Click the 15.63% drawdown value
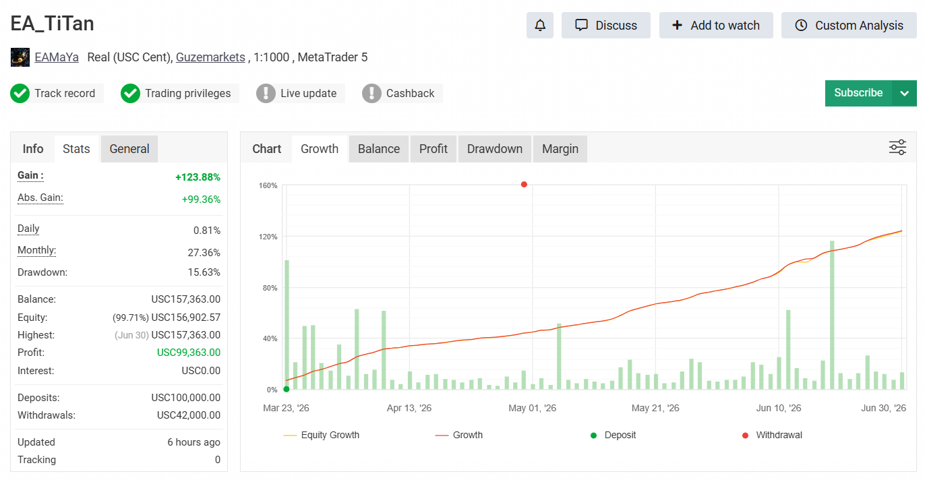This screenshot has height=480, width=925. click(x=204, y=272)
